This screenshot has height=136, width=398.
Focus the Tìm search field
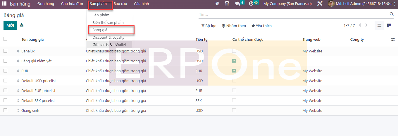coord(292,14)
